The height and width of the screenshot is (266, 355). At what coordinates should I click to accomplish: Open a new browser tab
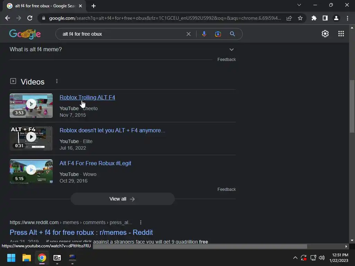click(94, 6)
